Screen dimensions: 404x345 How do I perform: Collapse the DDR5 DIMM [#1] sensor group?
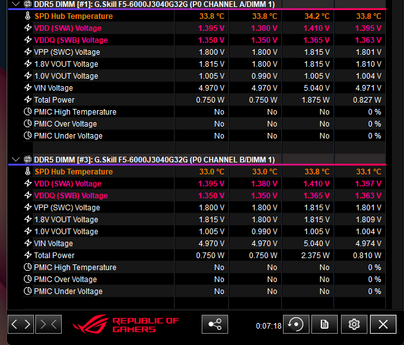point(16,4)
